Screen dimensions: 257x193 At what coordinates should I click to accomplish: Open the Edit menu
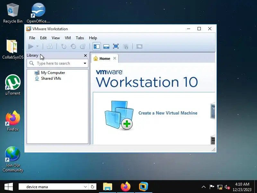pyautogui.click(x=43, y=38)
